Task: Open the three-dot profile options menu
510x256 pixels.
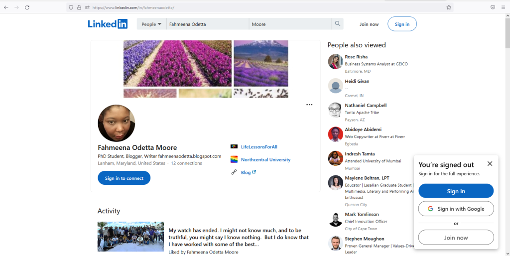Action: (309, 105)
